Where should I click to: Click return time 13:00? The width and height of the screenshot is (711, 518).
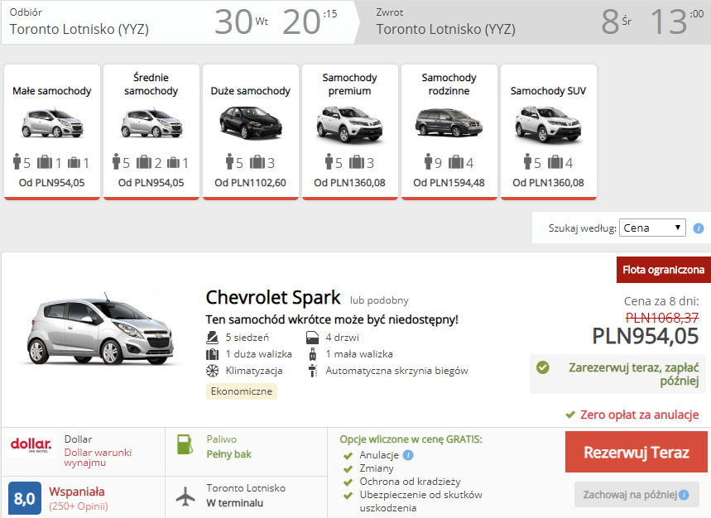677,22
